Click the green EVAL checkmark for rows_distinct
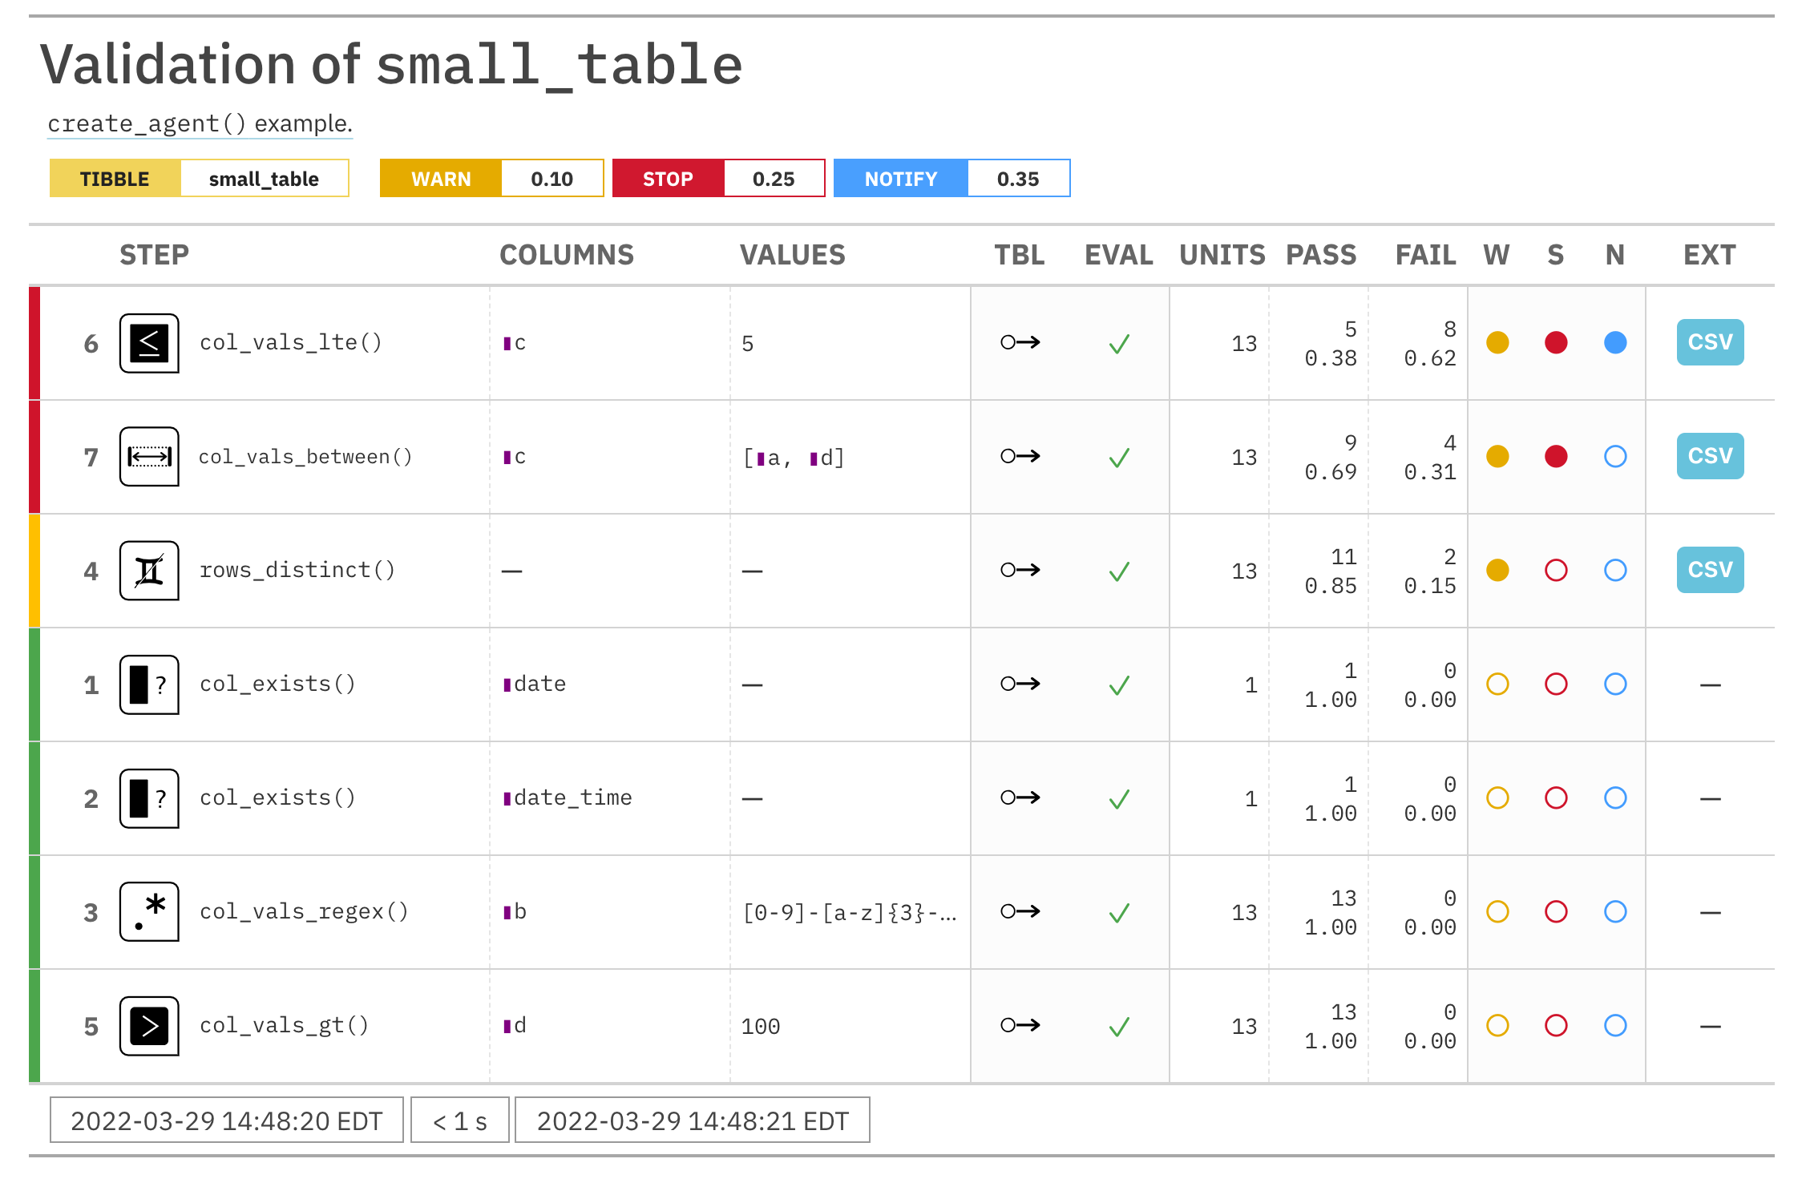The width and height of the screenshot is (1802, 1183). pyautogui.click(x=1119, y=571)
